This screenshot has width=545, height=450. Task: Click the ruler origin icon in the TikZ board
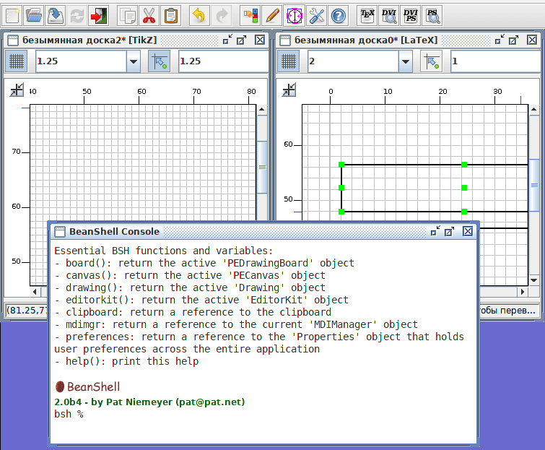pyautogui.click(x=17, y=90)
